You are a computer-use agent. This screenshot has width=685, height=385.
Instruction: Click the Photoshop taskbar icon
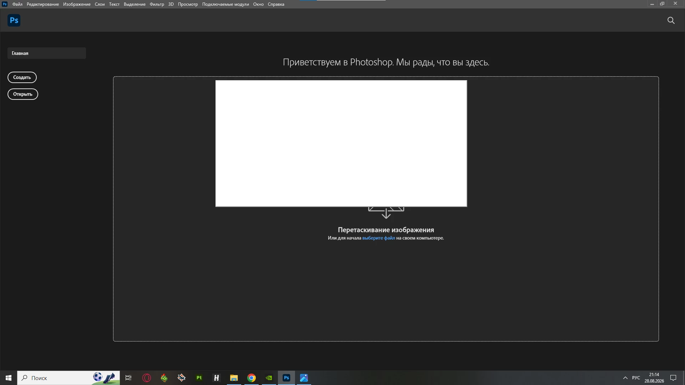pyautogui.click(x=286, y=378)
